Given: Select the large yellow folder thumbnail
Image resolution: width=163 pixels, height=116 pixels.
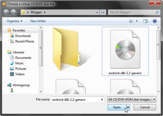Looking at the screenshot, I should point(67,49).
